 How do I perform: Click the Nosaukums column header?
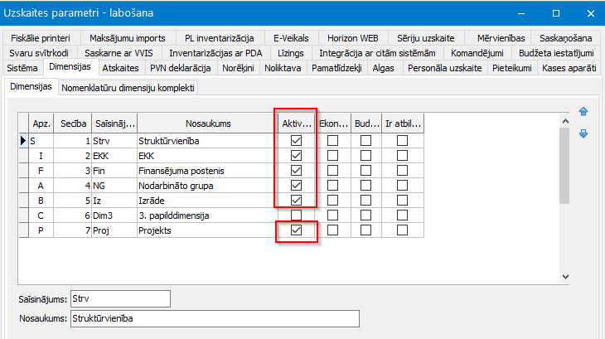(x=207, y=123)
